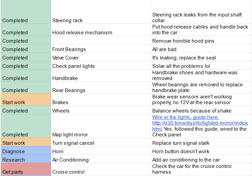Image resolution: width=252 pixels, height=176 pixels.
Task: Select the 'Front Bearings' item cell
Action: (x=69, y=49)
